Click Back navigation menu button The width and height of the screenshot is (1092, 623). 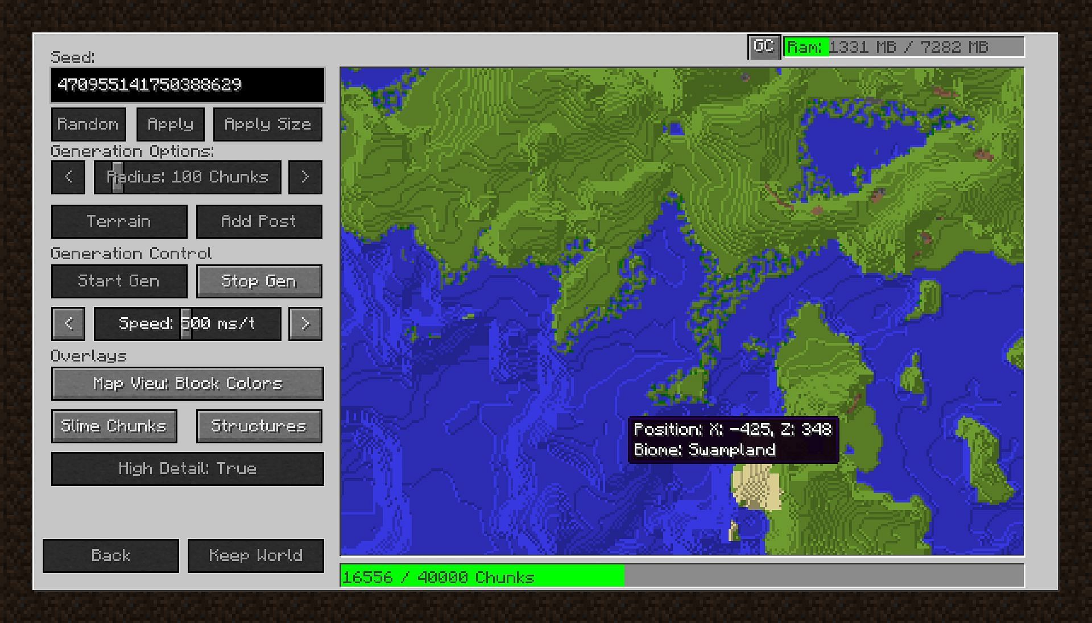click(x=110, y=555)
